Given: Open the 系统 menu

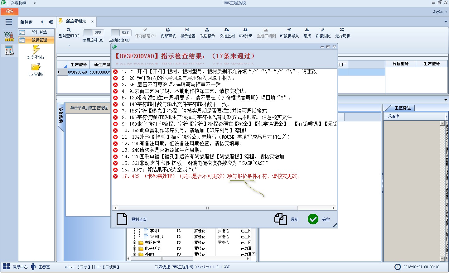Looking at the screenshot, I should [9, 12].
